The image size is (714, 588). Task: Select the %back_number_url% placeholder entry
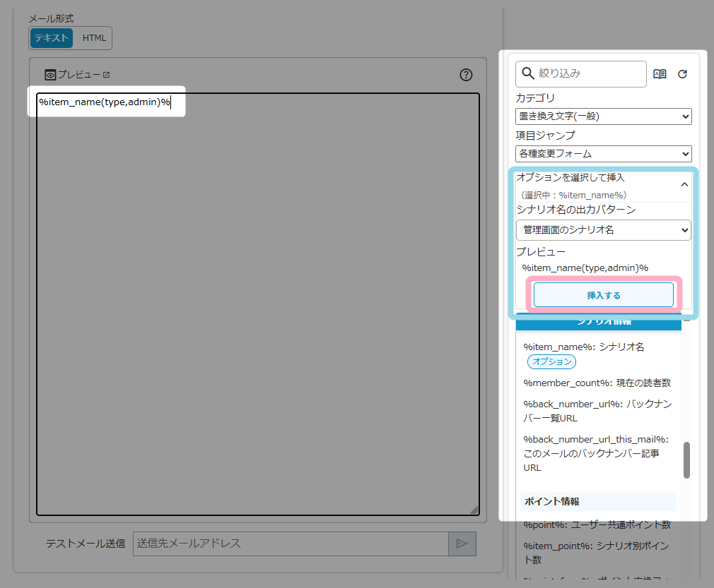[x=597, y=411]
